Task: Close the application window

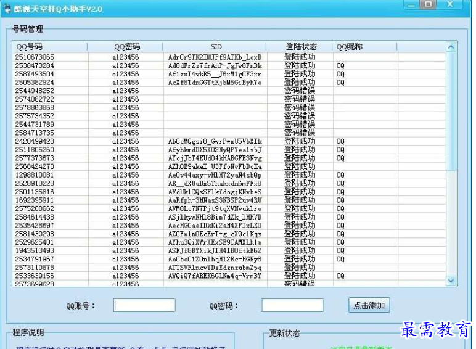Action: pyautogui.click(x=450, y=4)
